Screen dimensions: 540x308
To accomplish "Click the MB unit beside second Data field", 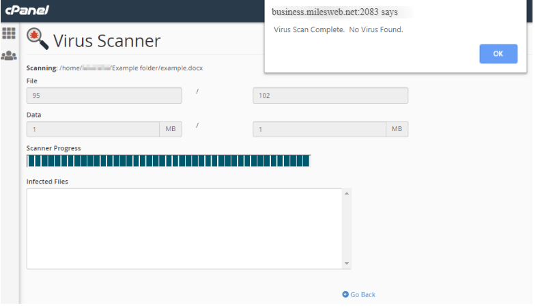I will (x=397, y=129).
